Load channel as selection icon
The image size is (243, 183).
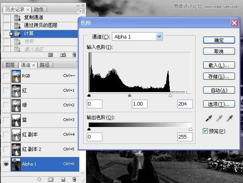click(x=39, y=179)
